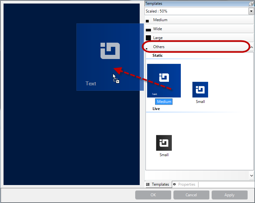Click the pin icon in Templates header
The height and width of the screenshot is (203, 255).
point(251,4)
